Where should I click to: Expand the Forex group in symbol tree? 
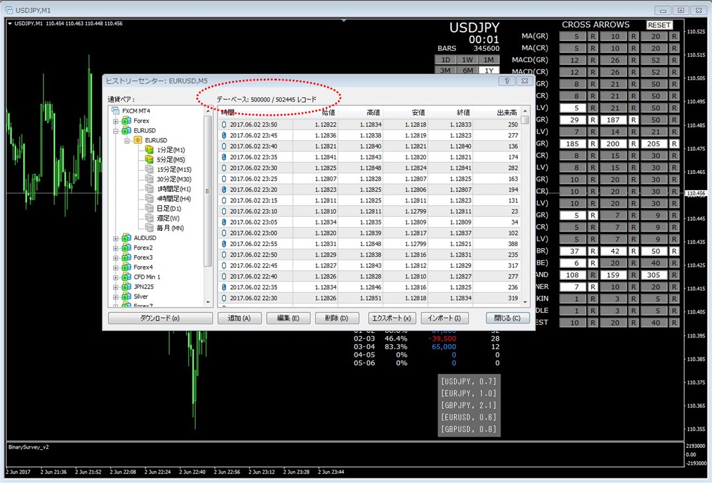pyautogui.click(x=116, y=121)
